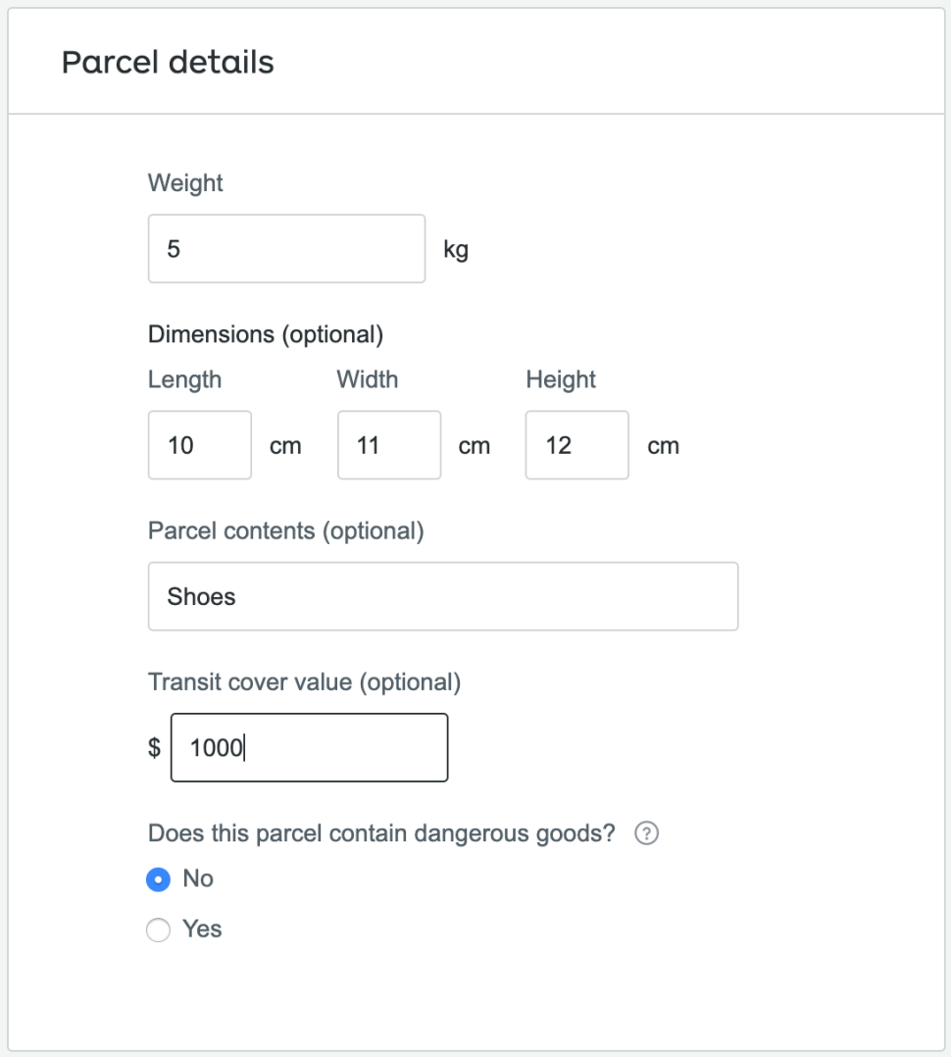Click the kg unit beside Weight
The width and height of the screenshot is (951, 1057).
click(456, 250)
